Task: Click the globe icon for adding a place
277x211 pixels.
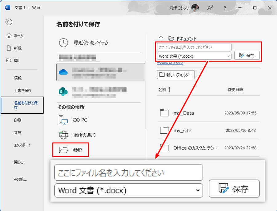Action: 63,135
